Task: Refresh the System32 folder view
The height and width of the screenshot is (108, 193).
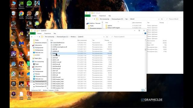Action: point(107,37)
